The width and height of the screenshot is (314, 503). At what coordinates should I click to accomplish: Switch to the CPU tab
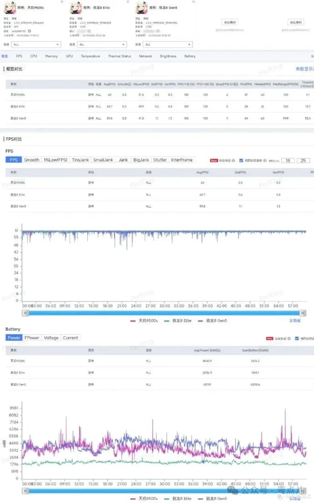(x=34, y=56)
